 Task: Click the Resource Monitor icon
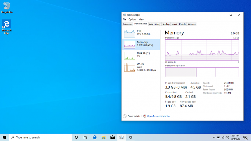click(x=145, y=116)
